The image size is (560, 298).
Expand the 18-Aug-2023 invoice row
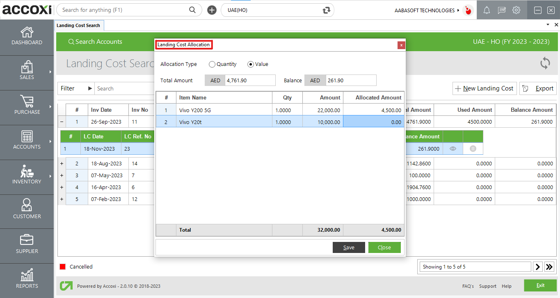(62, 163)
